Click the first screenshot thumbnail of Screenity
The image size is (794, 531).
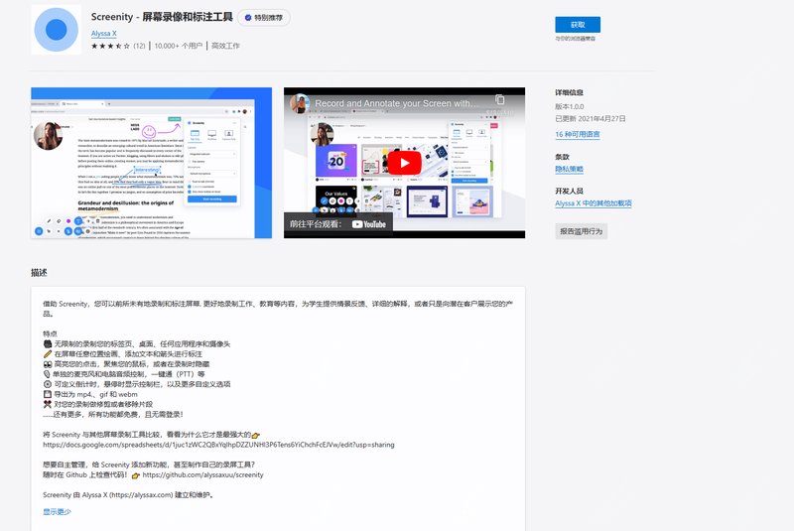[153, 163]
